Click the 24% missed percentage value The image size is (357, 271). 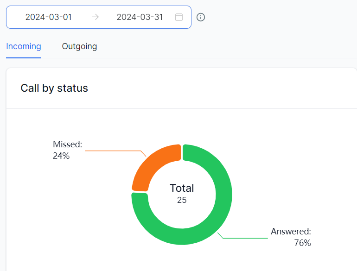pyautogui.click(x=61, y=156)
